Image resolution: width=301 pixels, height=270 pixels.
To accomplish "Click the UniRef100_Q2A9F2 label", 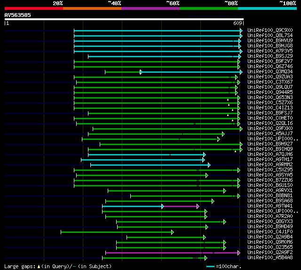I will (270, 253).
